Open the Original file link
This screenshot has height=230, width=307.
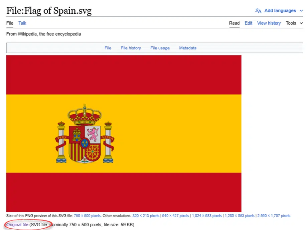[x=17, y=225]
